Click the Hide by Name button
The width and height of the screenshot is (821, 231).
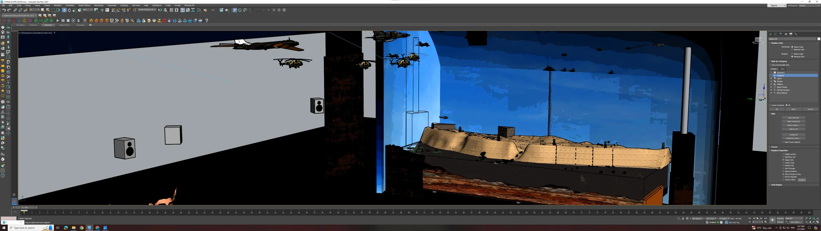793,125
